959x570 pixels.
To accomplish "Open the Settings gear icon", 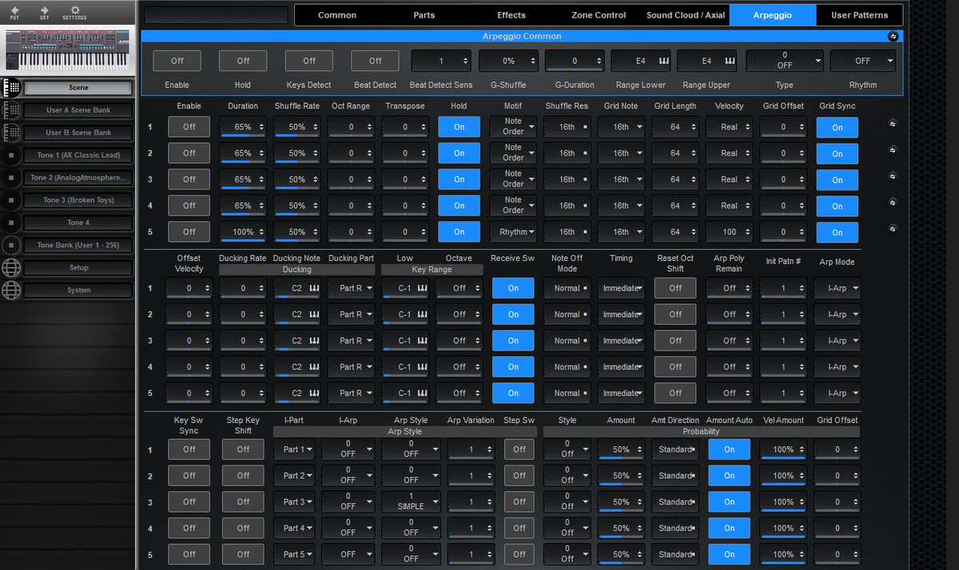I will (x=74, y=10).
